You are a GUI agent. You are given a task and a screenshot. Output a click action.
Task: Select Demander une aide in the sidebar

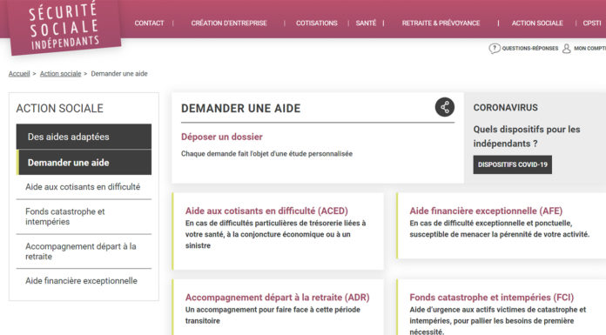tap(84, 163)
